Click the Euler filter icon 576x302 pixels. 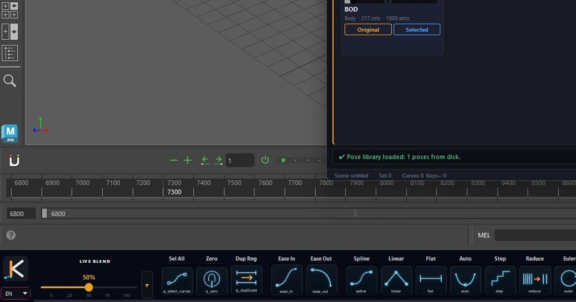565,280
